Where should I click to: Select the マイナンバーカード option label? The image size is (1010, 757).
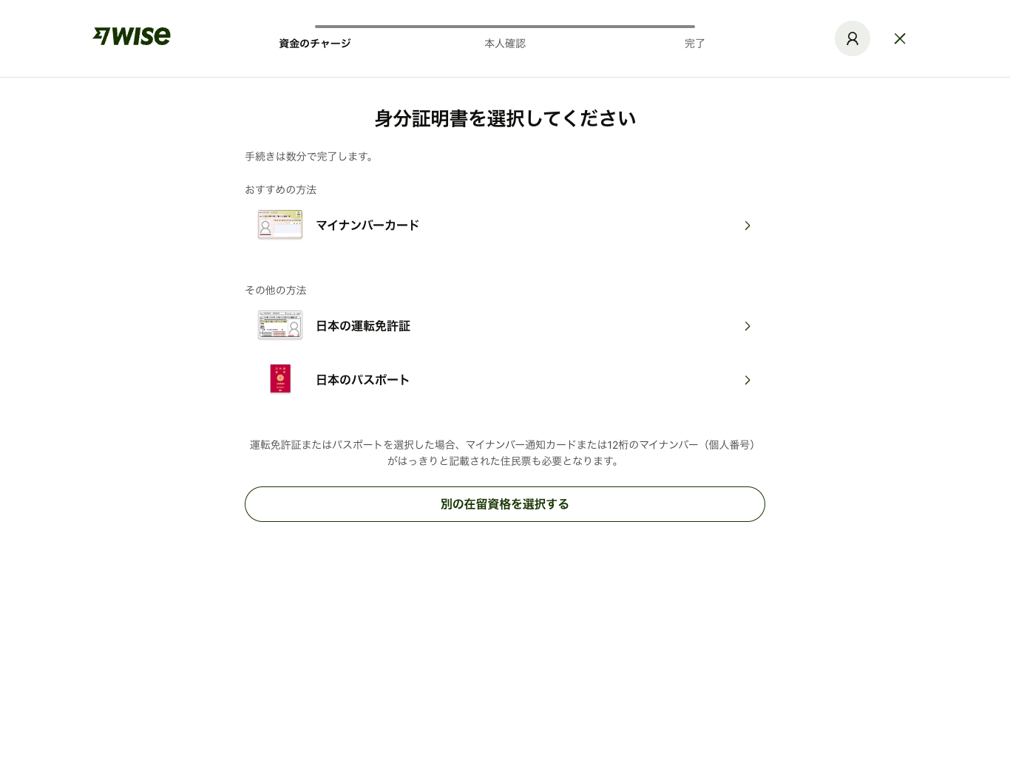pyautogui.click(x=367, y=225)
